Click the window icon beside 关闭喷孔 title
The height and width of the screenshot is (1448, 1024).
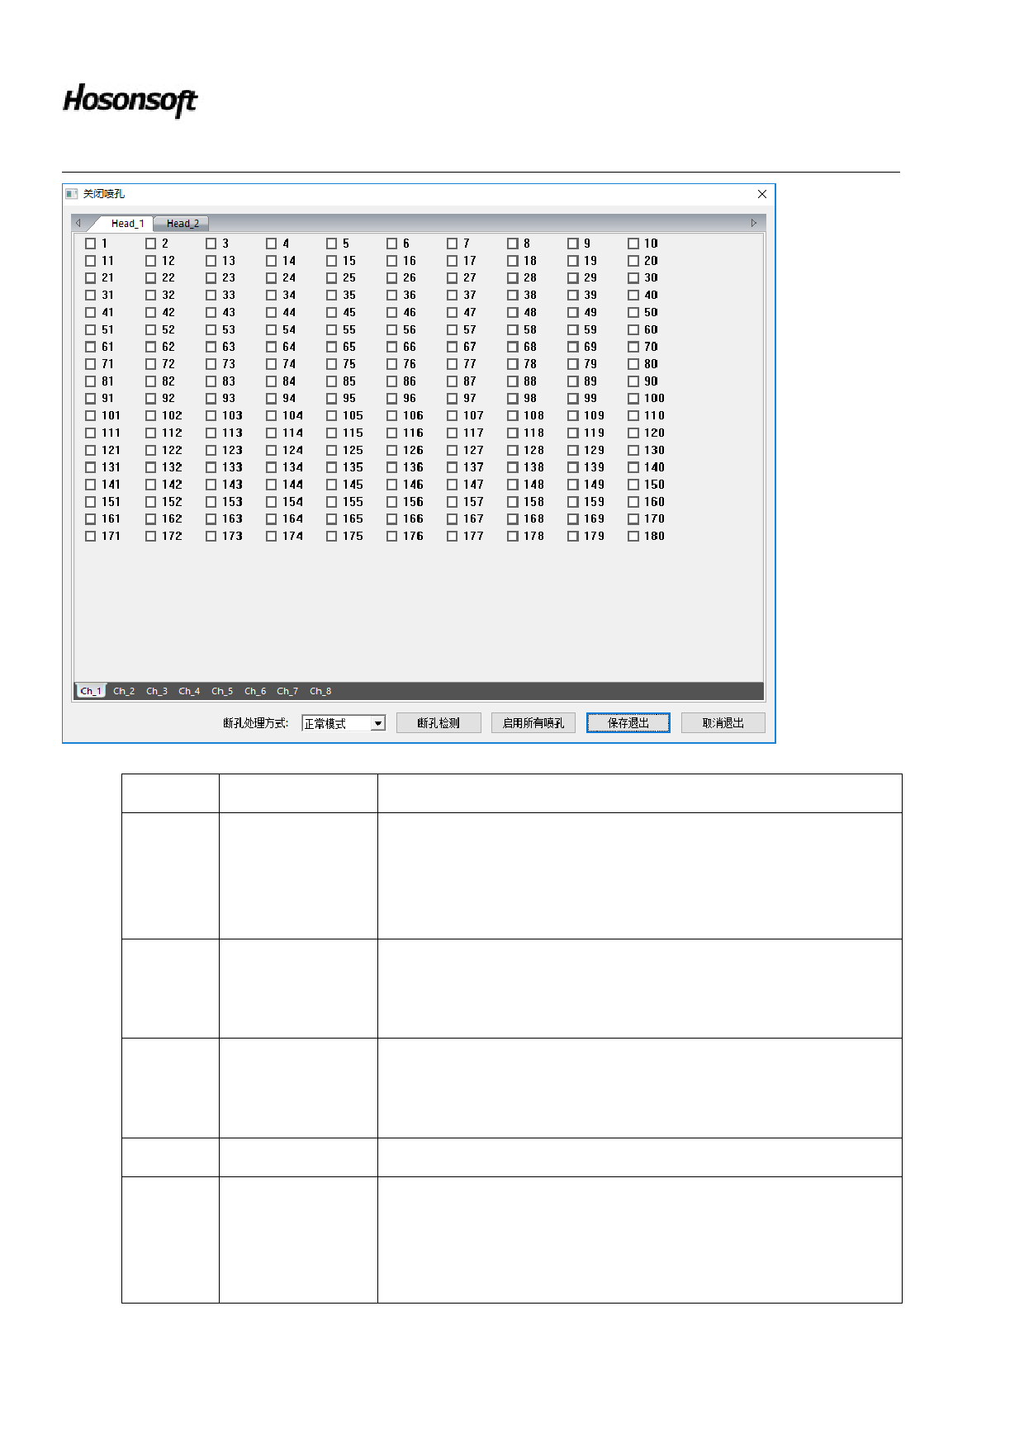(72, 194)
